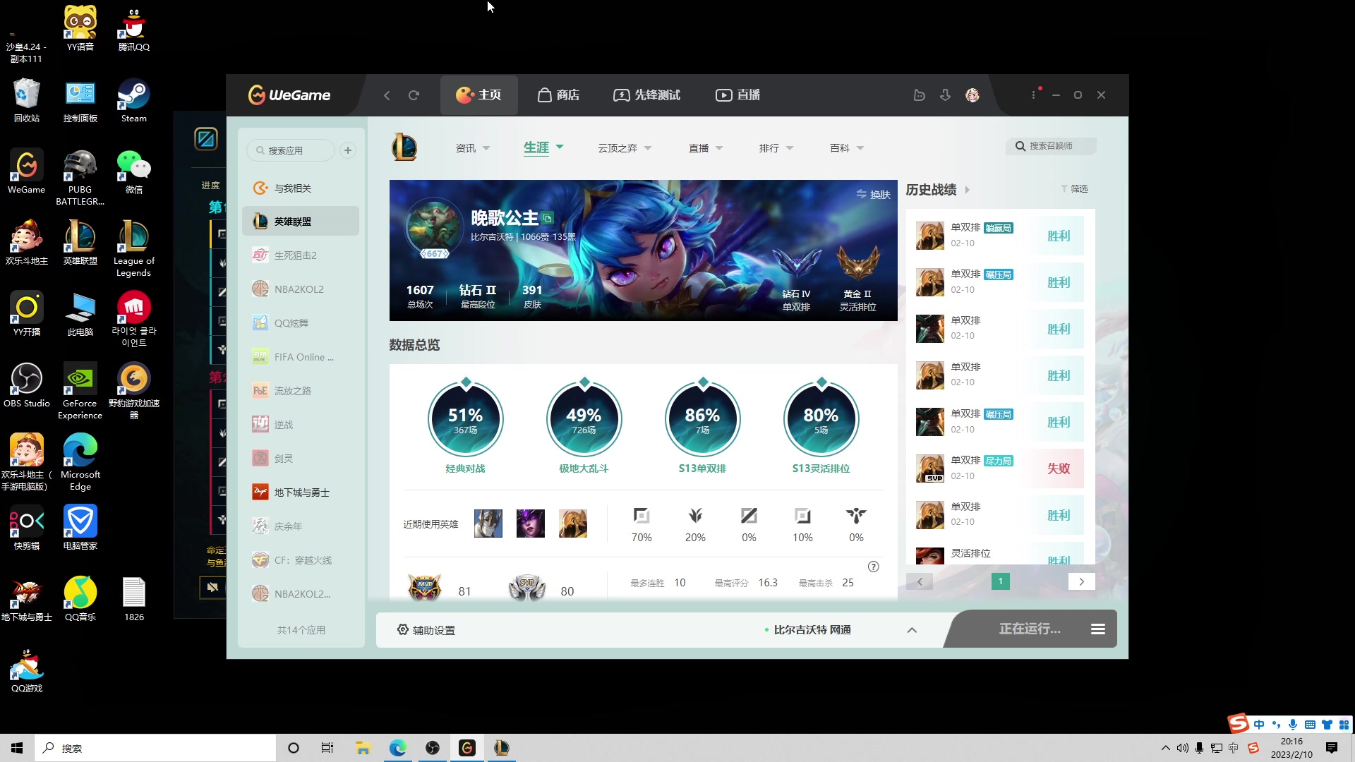Open the WeGame more options menu
Screen dimensions: 1355x762
click(1034, 95)
